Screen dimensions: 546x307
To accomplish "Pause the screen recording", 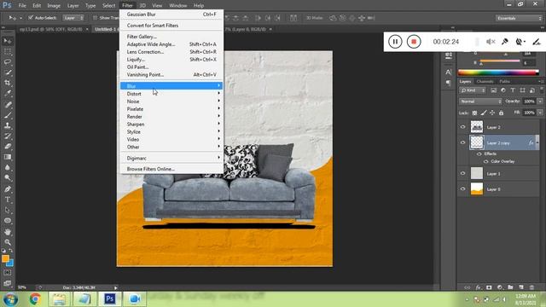I will coord(395,42).
